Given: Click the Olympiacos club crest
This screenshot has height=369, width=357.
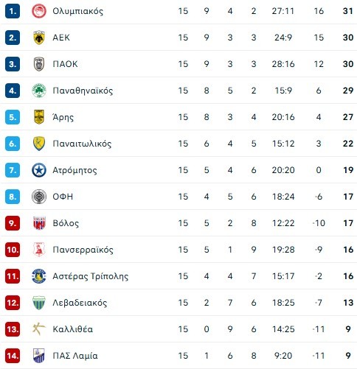Looking at the screenshot, I should pos(39,11).
